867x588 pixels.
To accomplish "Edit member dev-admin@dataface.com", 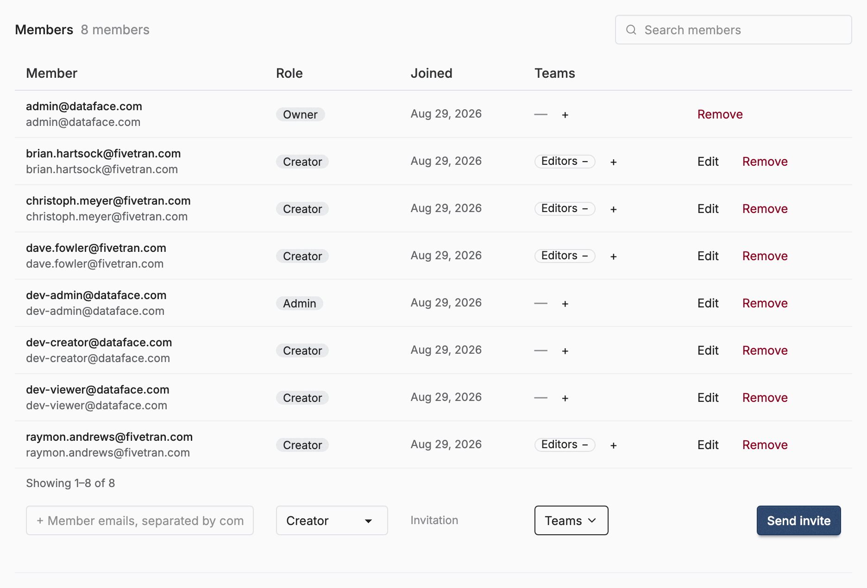I will pyautogui.click(x=708, y=303).
